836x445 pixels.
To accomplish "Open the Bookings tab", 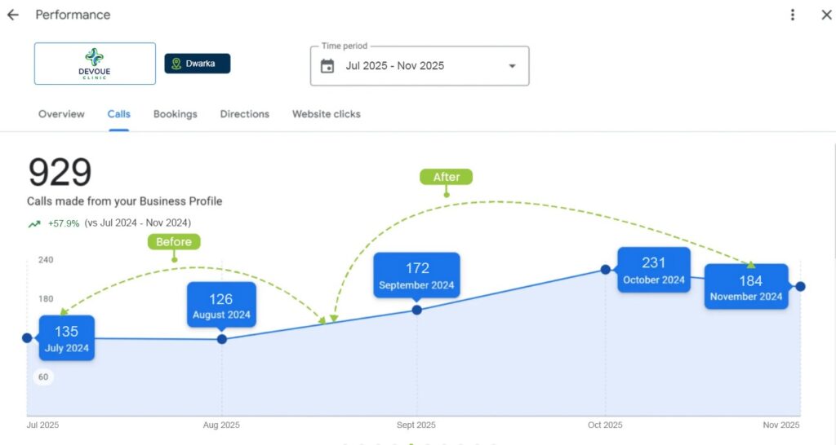I will click(176, 114).
